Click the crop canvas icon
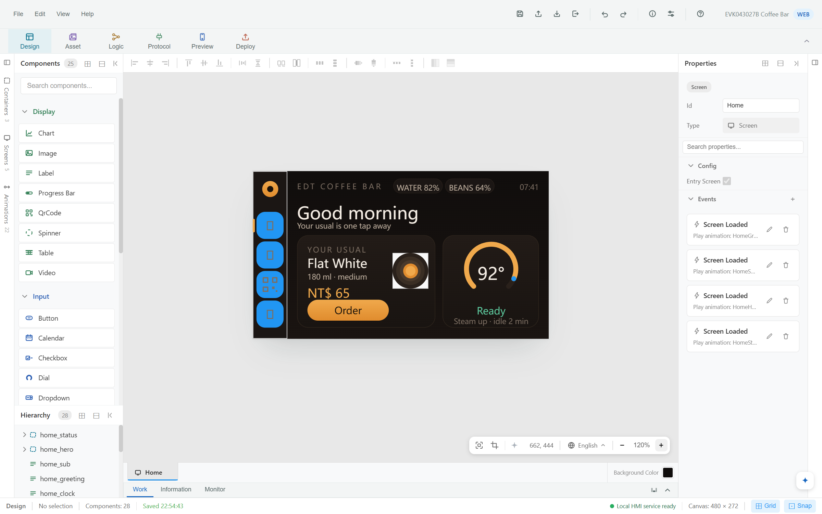The height and width of the screenshot is (514, 822). coord(495,445)
